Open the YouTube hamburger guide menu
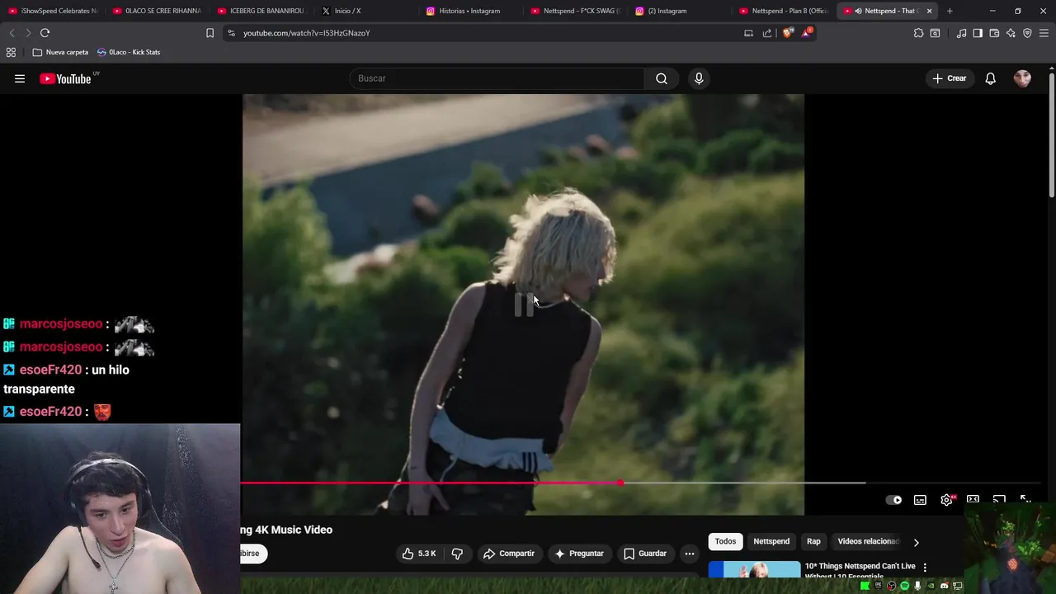1056x594 pixels. (x=20, y=78)
